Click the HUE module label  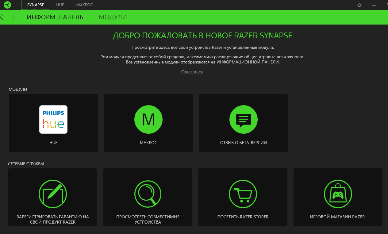click(53, 143)
